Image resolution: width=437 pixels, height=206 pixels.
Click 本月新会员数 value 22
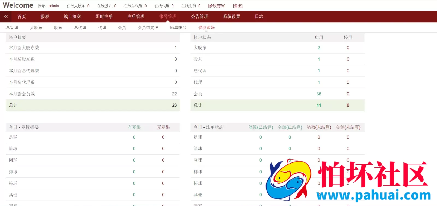pos(175,94)
